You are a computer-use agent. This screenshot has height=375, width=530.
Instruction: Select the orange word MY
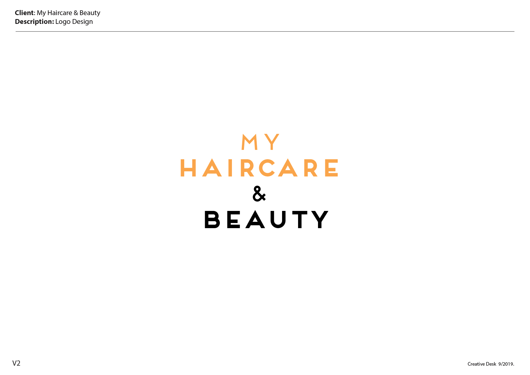260,142
